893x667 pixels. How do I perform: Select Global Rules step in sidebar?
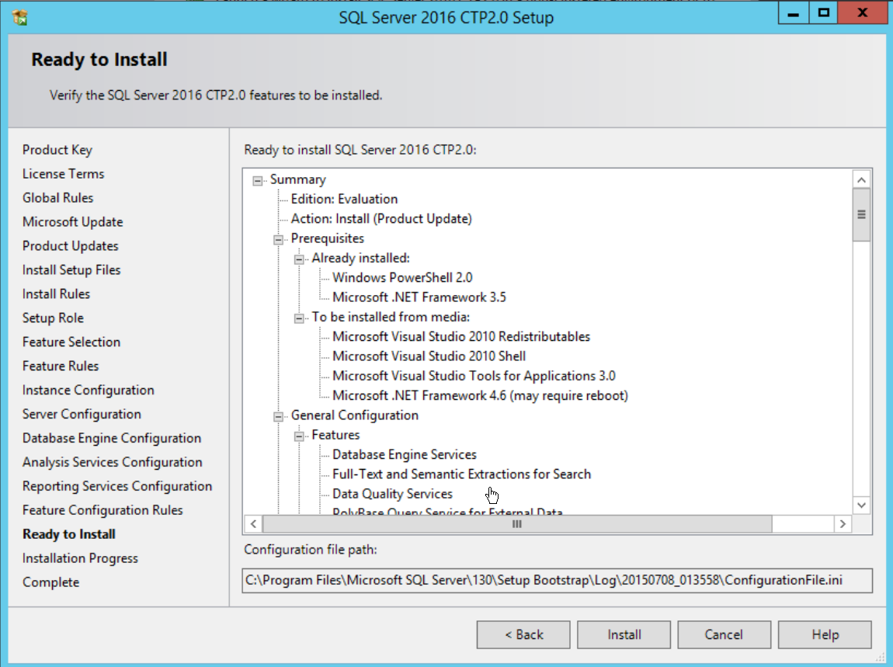(x=58, y=198)
